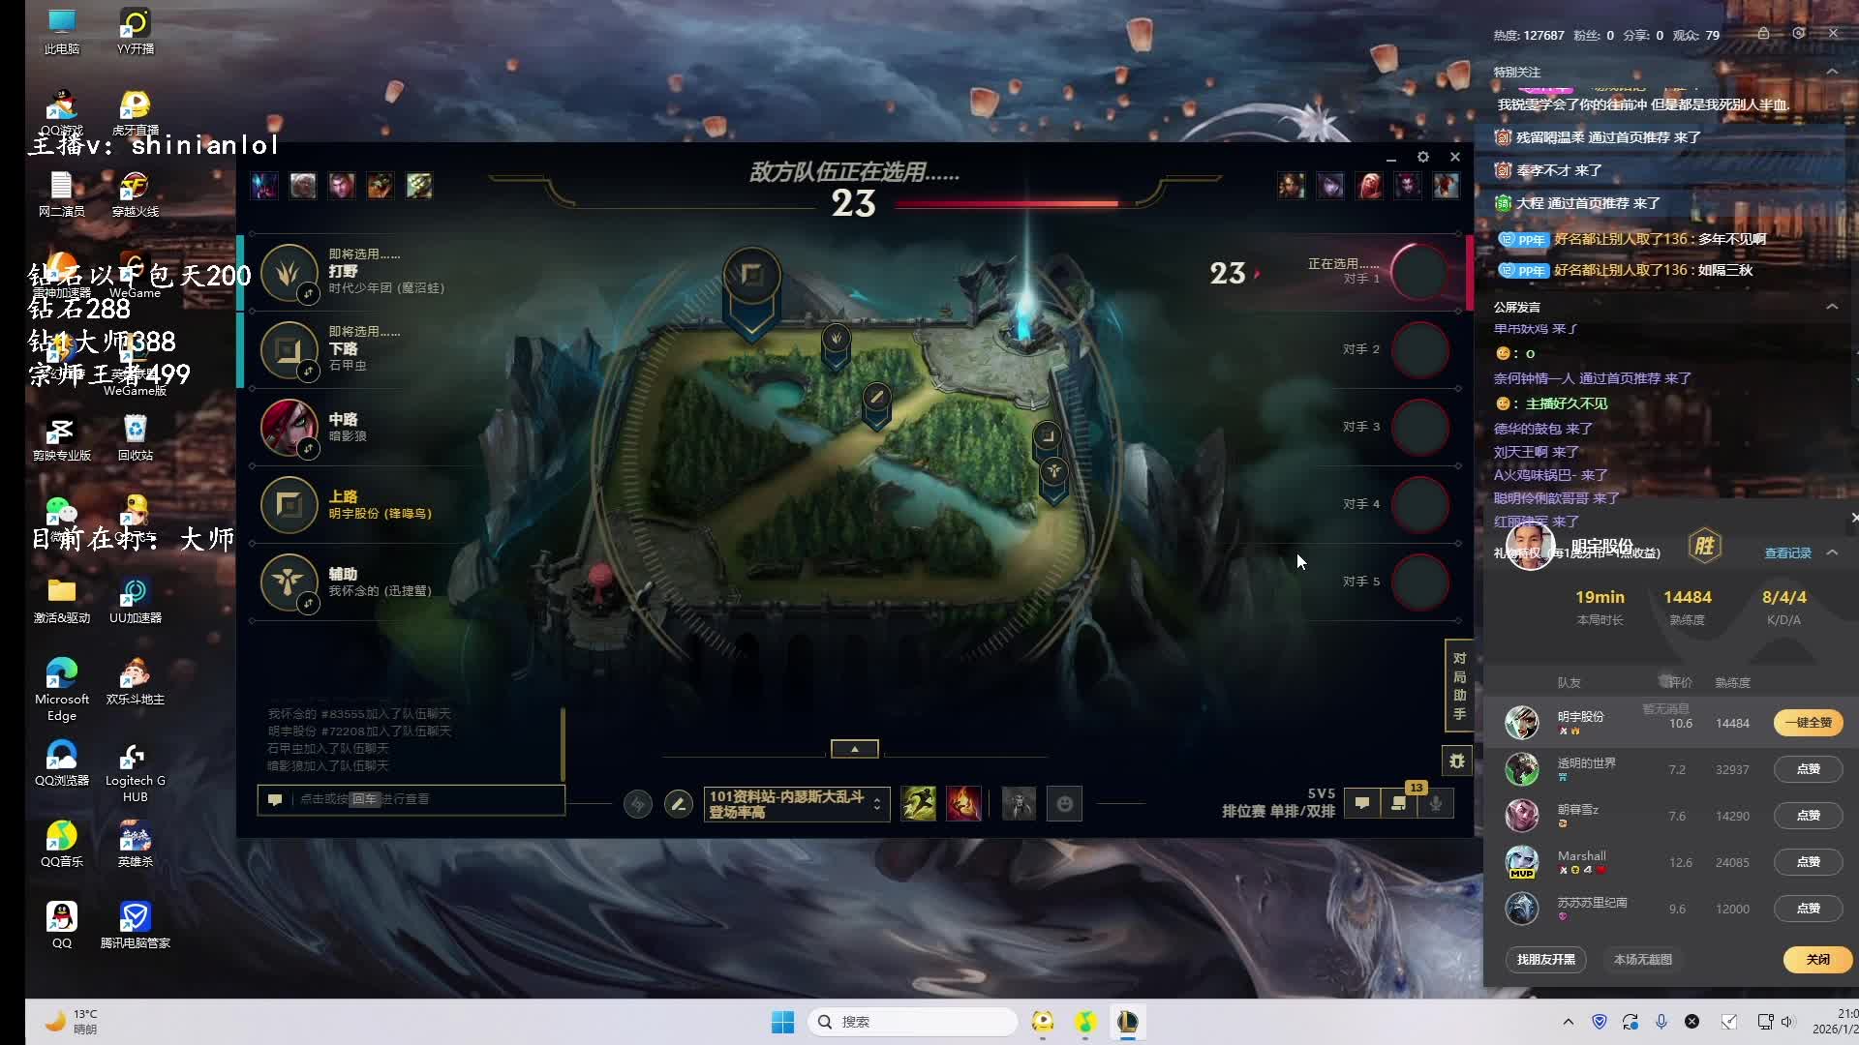Toggle the voice chat microphone button

(x=1436, y=803)
